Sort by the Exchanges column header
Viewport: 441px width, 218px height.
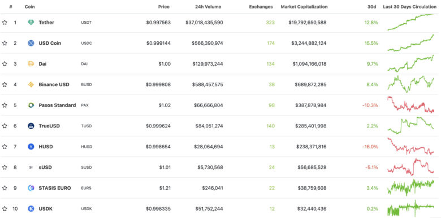coord(261,7)
